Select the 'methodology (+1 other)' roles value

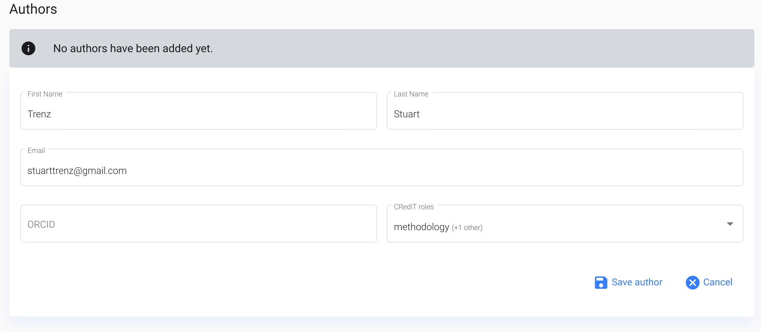438,227
